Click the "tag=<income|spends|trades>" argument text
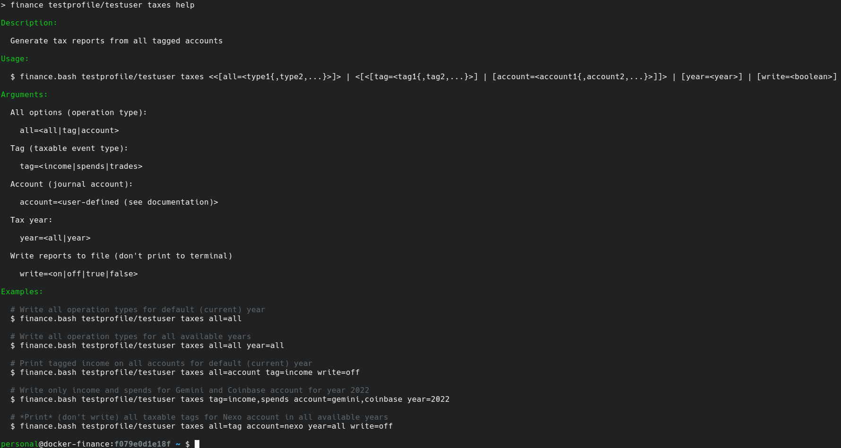841x448 pixels. click(81, 166)
